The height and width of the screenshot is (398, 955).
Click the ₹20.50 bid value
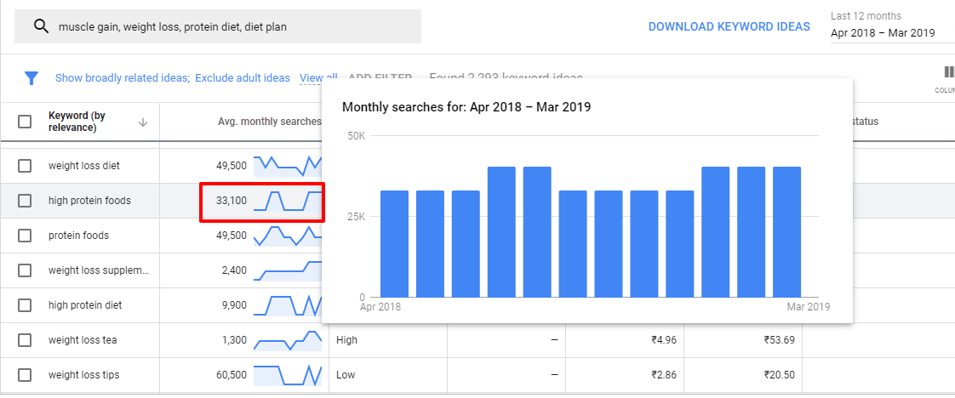tap(780, 375)
